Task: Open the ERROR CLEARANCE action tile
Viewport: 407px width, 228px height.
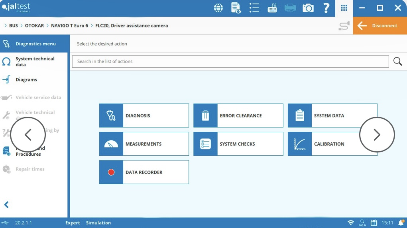Action: tap(238, 116)
